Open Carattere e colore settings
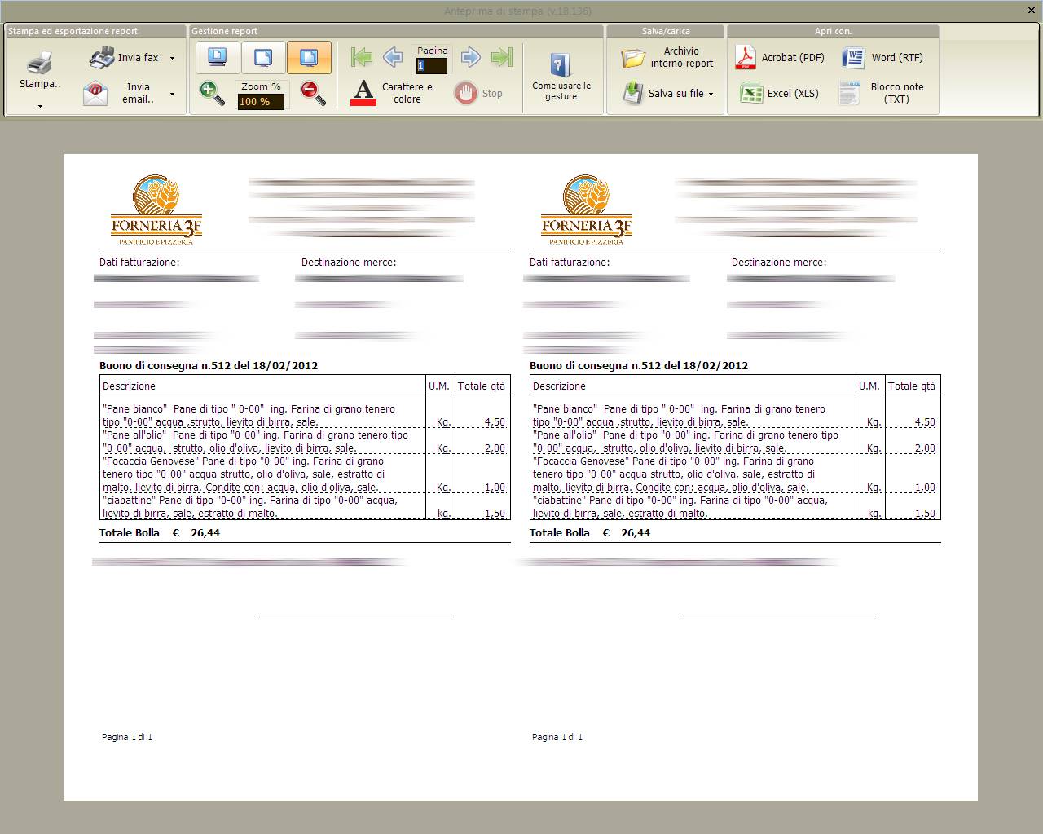This screenshot has height=834, width=1043. pyautogui.click(x=392, y=93)
